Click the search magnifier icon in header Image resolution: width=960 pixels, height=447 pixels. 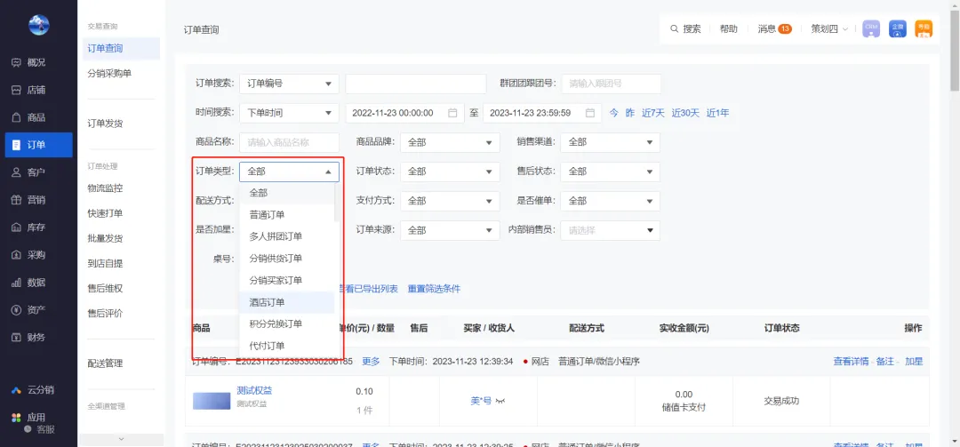(x=675, y=29)
